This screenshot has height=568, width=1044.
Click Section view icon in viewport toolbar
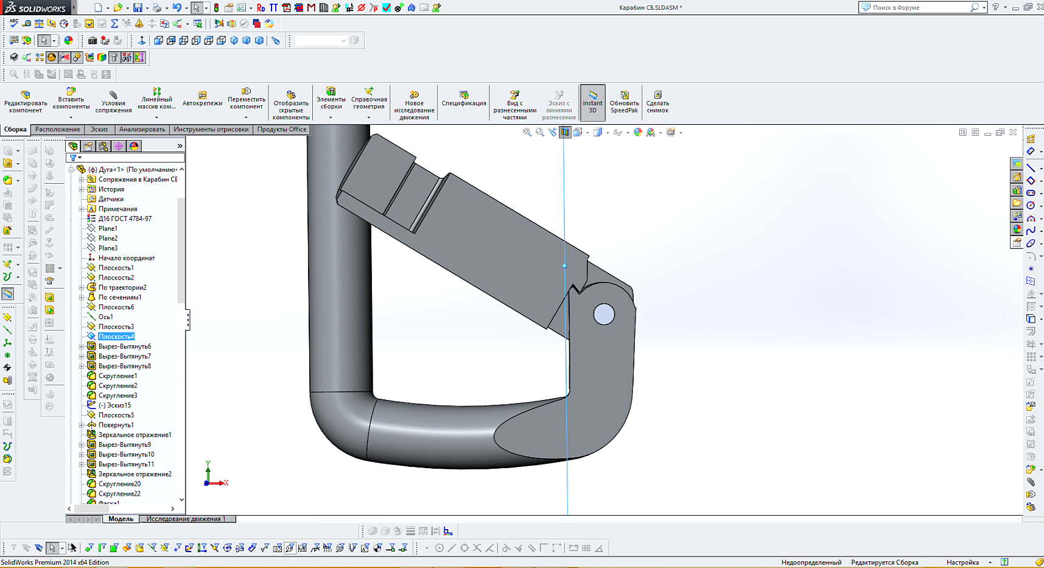coord(565,132)
